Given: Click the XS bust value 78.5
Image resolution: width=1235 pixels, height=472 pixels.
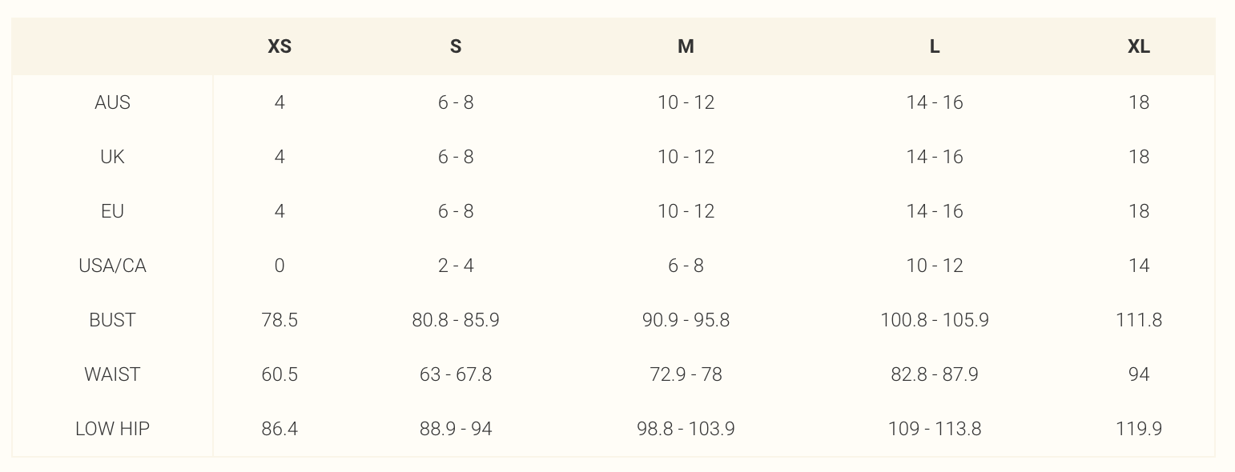Looking at the screenshot, I should click(x=280, y=320).
